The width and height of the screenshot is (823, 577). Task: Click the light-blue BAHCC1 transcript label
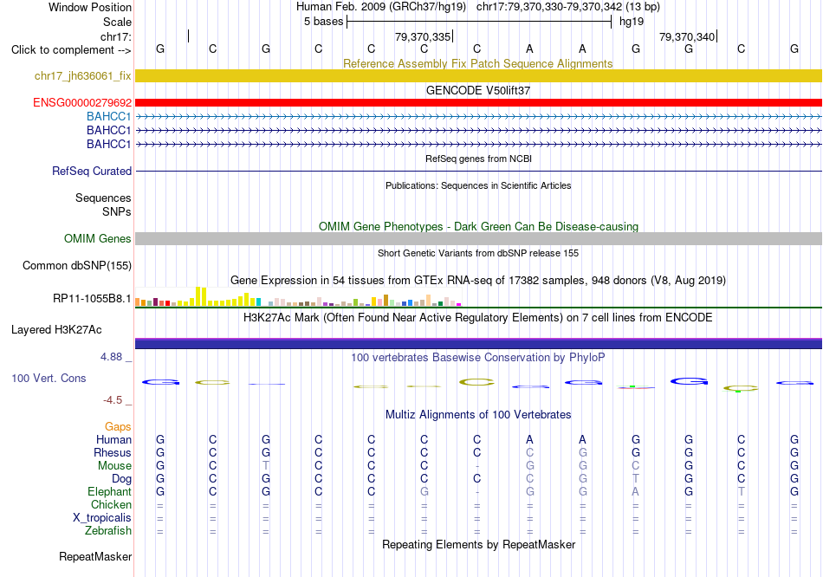coord(108,116)
